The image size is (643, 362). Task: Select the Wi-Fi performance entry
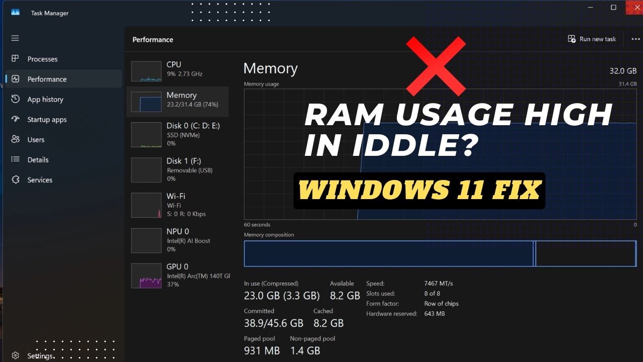click(177, 205)
